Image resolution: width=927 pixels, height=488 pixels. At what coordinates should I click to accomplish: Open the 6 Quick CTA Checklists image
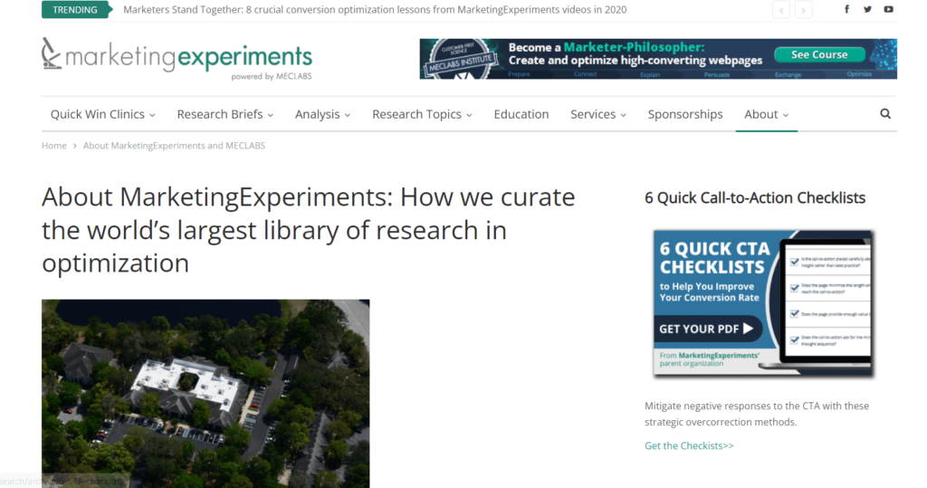coord(763,303)
